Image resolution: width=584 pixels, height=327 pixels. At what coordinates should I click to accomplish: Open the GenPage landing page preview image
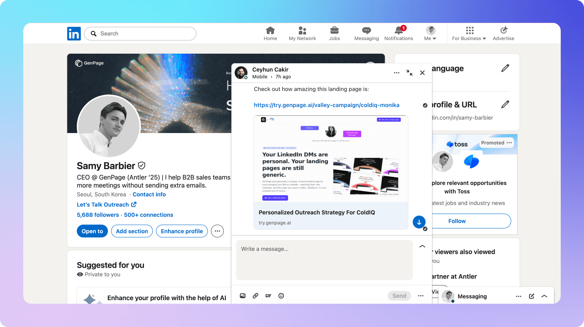331,159
